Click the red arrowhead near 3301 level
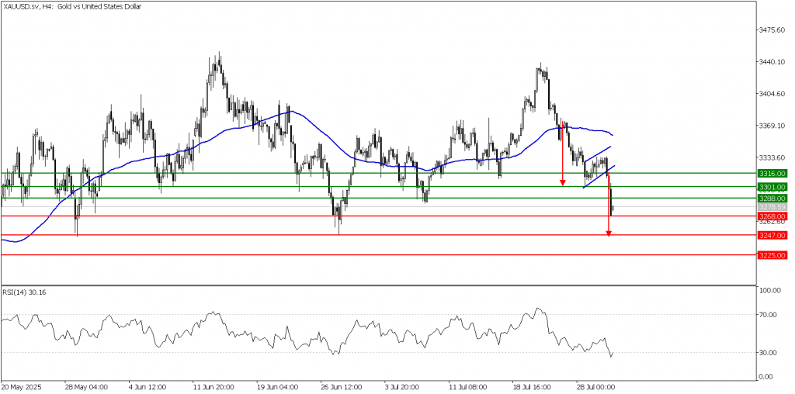The height and width of the screenshot is (394, 795). (x=562, y=183)
